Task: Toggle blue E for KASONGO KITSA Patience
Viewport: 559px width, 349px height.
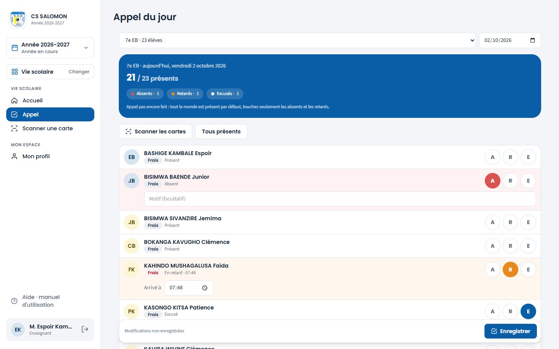Action: [528, 311]
